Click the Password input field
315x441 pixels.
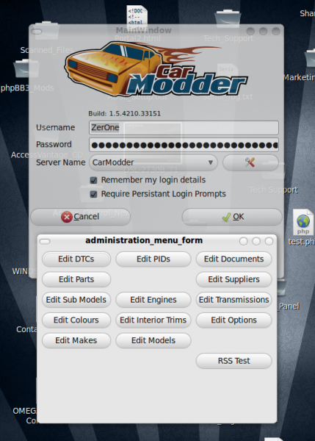click(x=184, y=145)
